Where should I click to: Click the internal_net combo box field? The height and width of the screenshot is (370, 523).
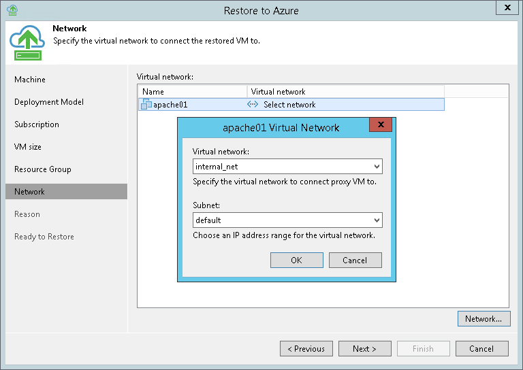coord(281,167)
